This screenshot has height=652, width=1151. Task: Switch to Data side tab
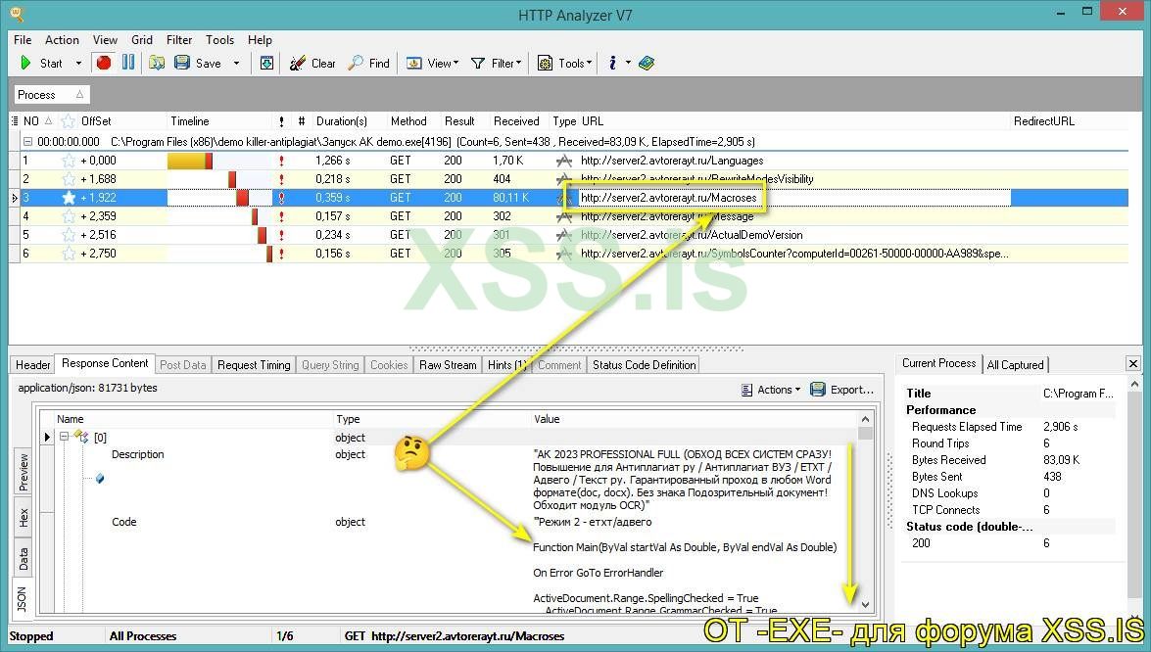point(24,559)
